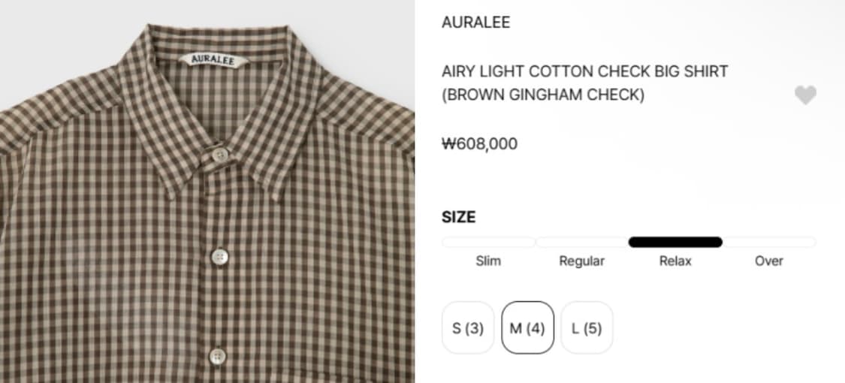Choose size M (4)
845x383 pixels.
(527, 327)
